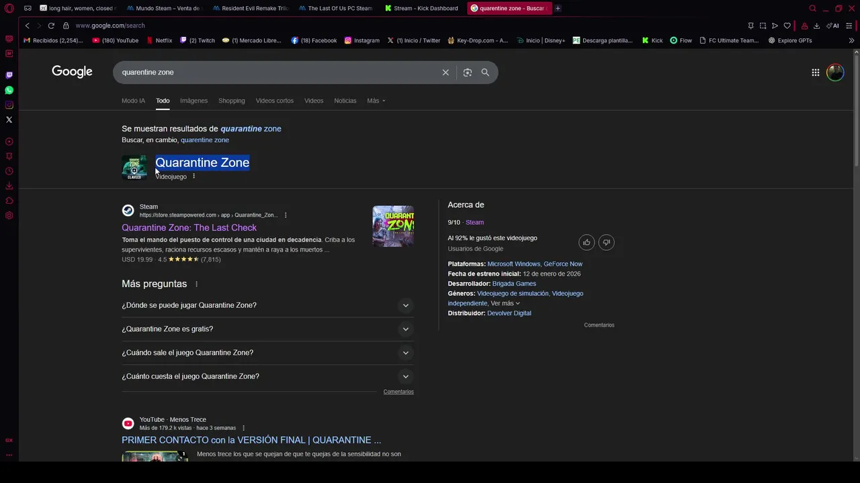Screen dimensions: 860x483
Task: Open 'Quarantine Zone: The Last Check' link
Action: [x=189, y=228]
